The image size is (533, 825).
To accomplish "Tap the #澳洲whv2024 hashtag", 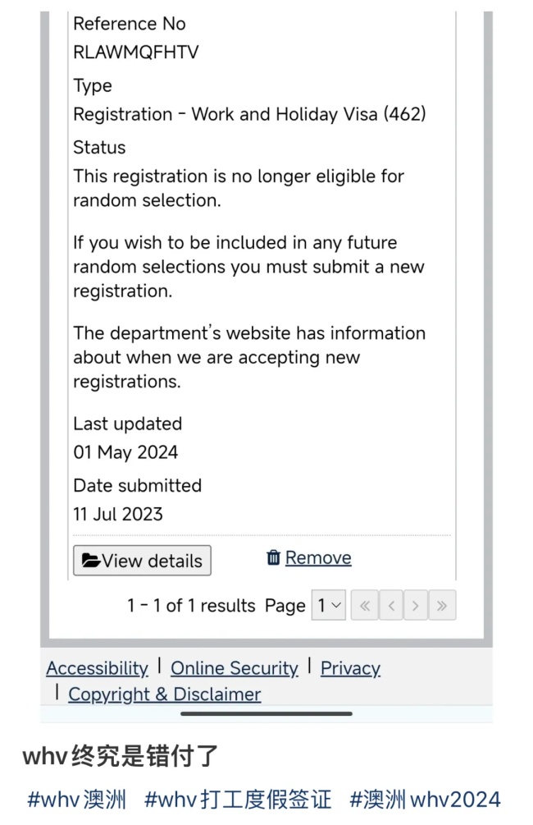I will [426, 800].
